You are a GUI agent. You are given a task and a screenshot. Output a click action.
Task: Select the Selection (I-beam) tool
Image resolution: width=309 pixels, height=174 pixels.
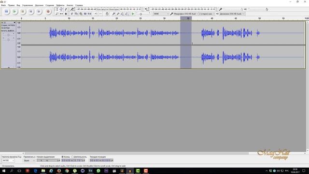tap(57, 9)
